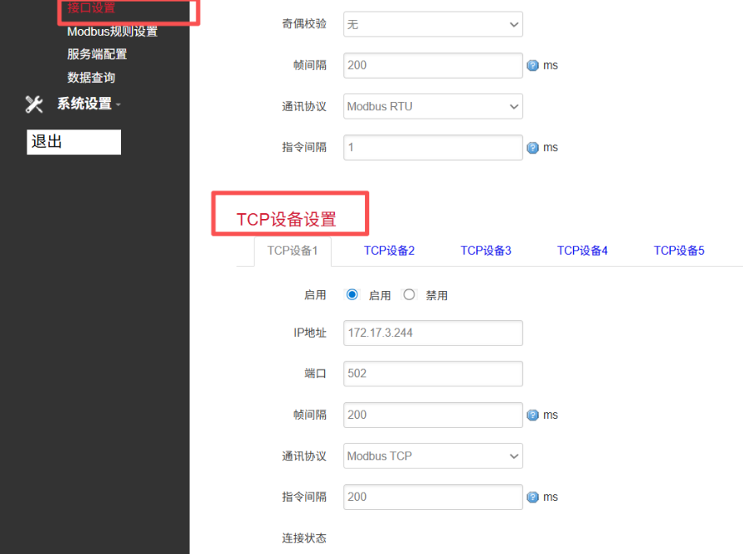Open the Modbus RTU protocol dropdown

(x=432, y=106)
